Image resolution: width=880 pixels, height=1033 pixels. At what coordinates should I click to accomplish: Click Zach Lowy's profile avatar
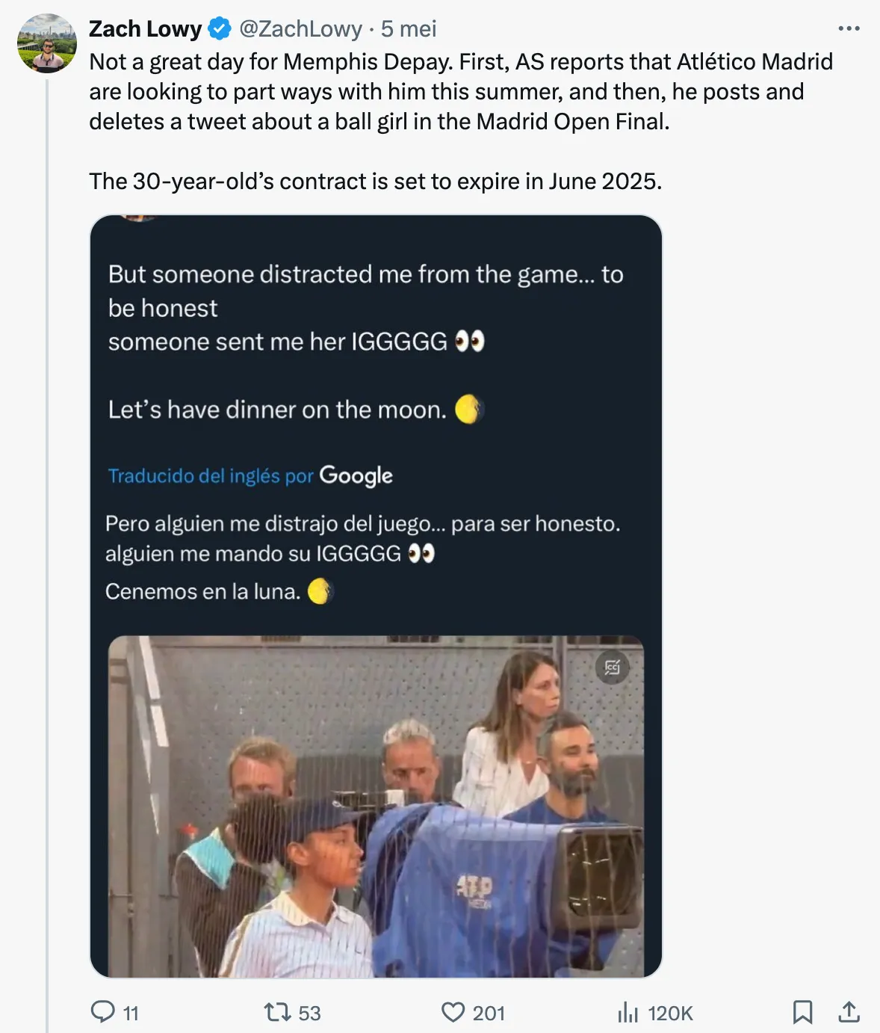pyautogui.click(x=47, y=43)
